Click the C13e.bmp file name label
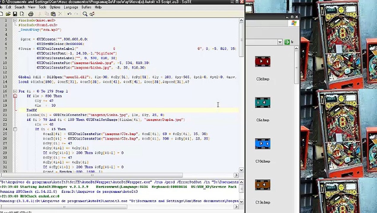This screenshot has height=213, width=377. [263, 202]
